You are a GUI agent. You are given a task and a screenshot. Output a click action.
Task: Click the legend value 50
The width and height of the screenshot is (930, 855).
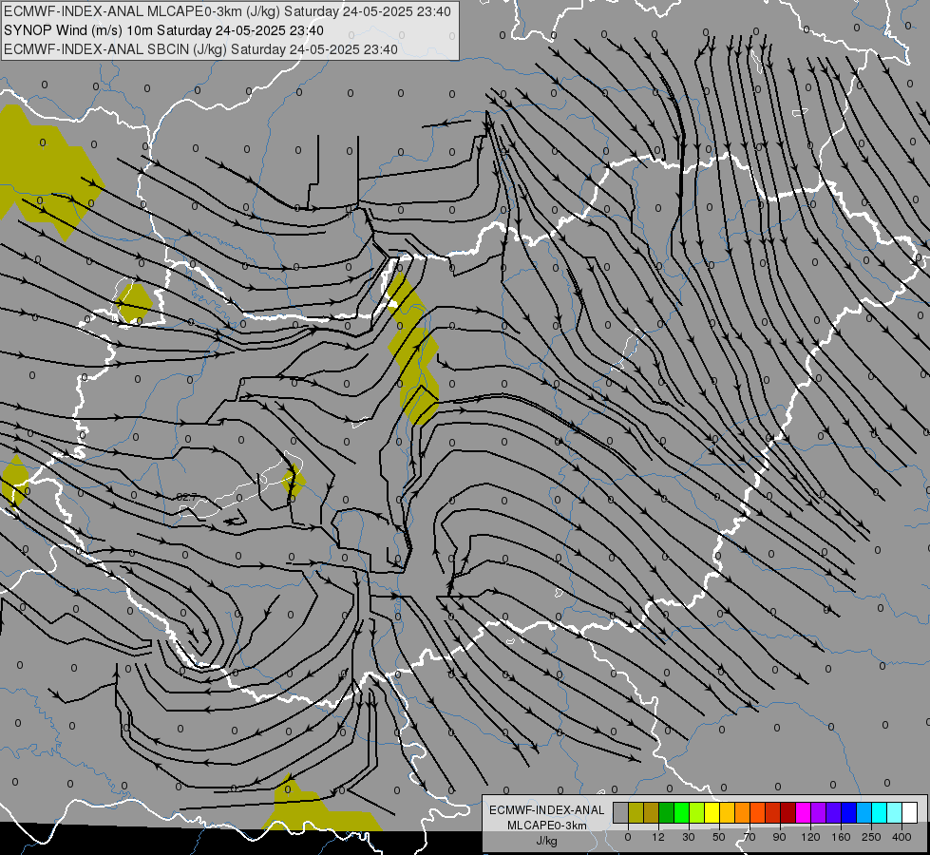tap(719, 837)
